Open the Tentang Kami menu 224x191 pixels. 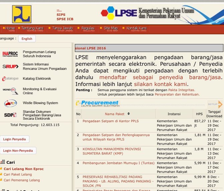[x=31, y=28]
